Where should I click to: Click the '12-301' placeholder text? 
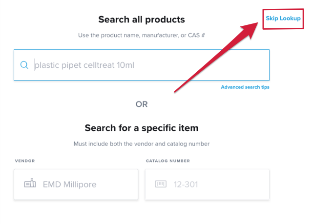pyautogui.click(x=186, y=184)
